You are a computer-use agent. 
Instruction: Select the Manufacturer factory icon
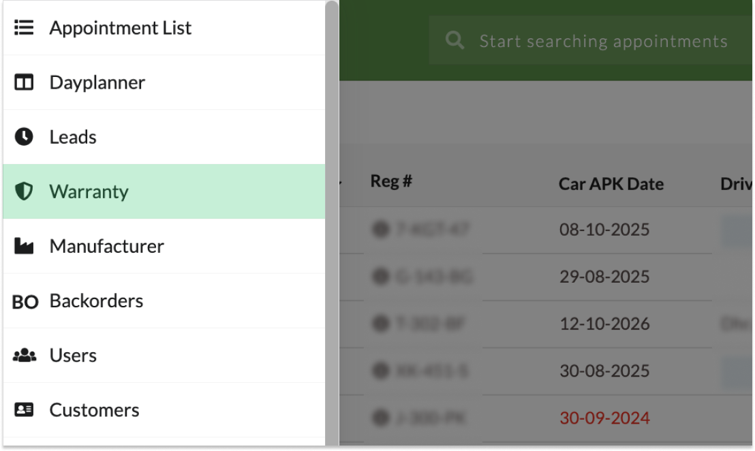pyautogui.click(x=24, y=246)
